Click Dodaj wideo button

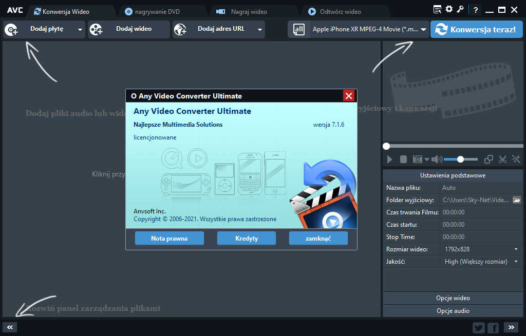click(x=129, y=29)
